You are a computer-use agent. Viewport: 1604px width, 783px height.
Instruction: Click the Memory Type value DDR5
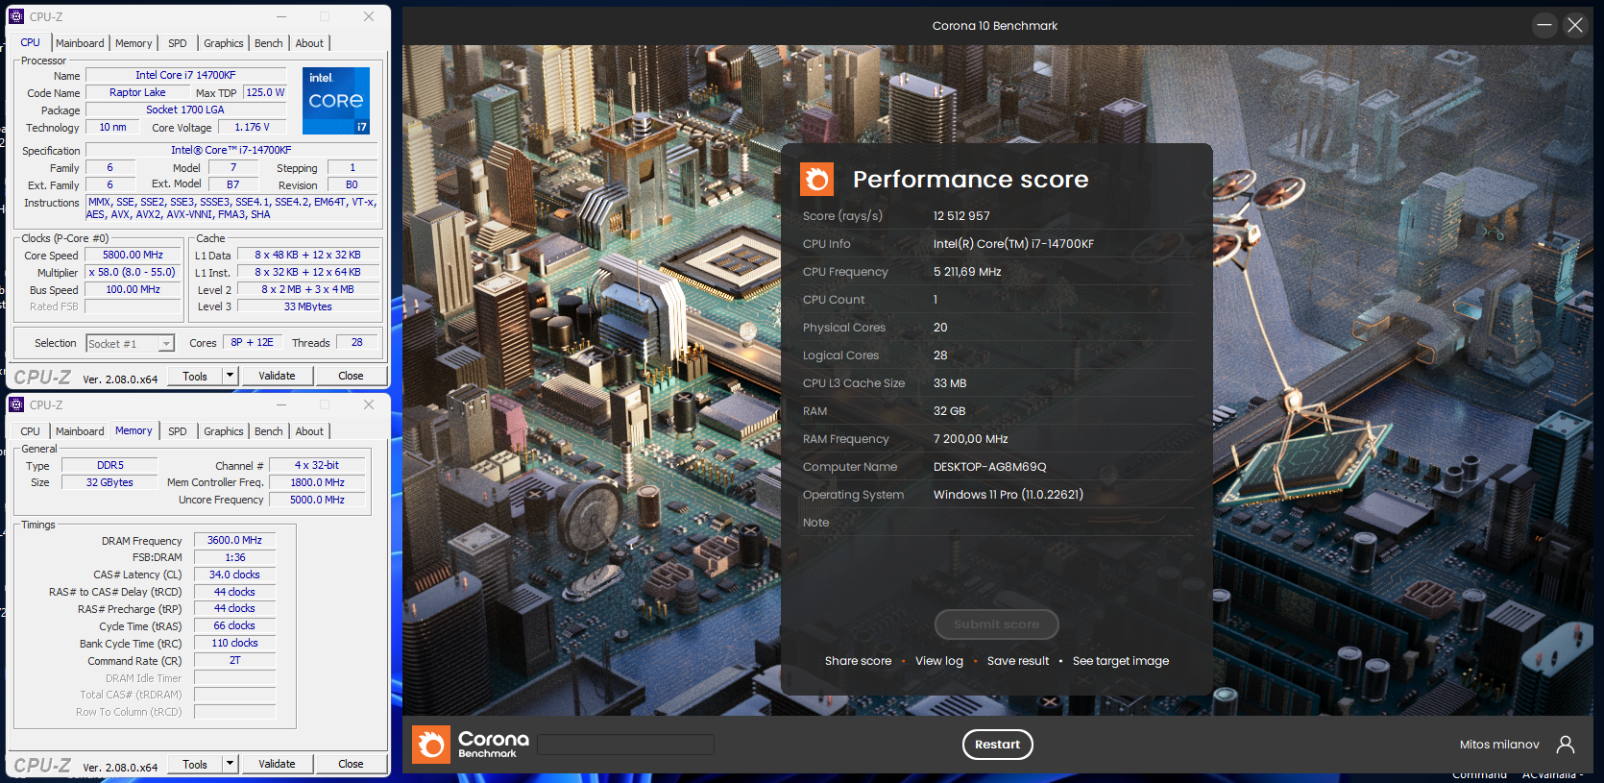[x=110, y=465]
